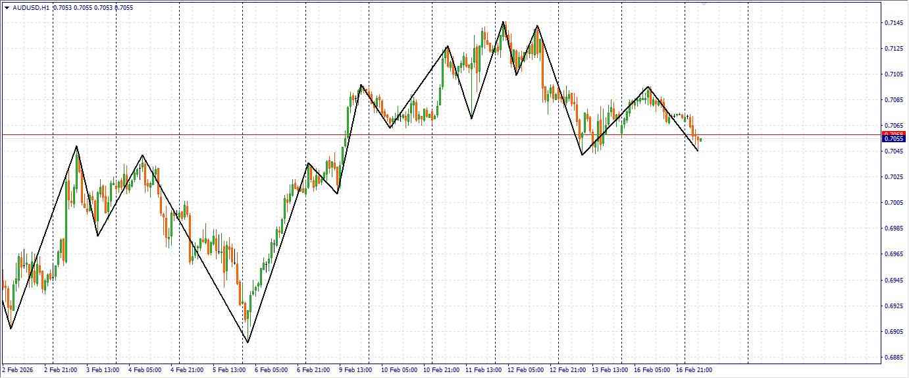Click the 3 Feb 13:00 time label
Image resolution: width=909 pixels, height=378 pixels.
coord(103,370)
